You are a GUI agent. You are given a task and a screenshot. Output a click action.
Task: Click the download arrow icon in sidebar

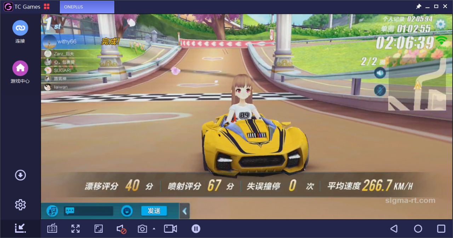20,175
